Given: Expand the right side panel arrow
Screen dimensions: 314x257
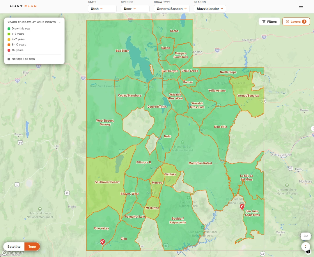Looking at the screenshot, I should pyautogui.click(x=313, y=128).
